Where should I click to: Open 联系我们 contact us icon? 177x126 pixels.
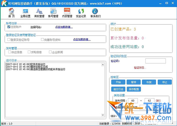pos(95,13)
